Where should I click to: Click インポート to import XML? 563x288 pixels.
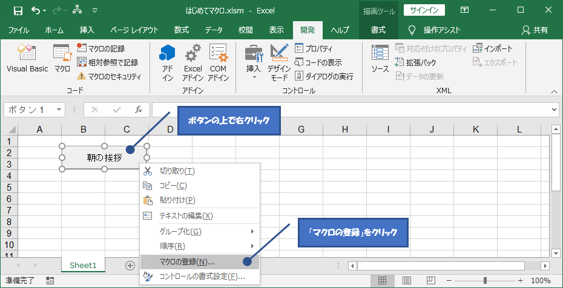point(493,48)
